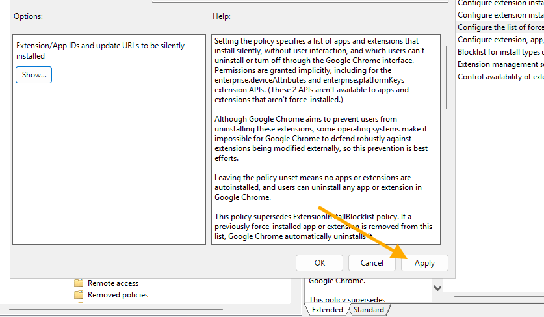544x317 pixels.
Task: Select 'Configure extension, app,' policy entry
Action: [x=500, y=39]
